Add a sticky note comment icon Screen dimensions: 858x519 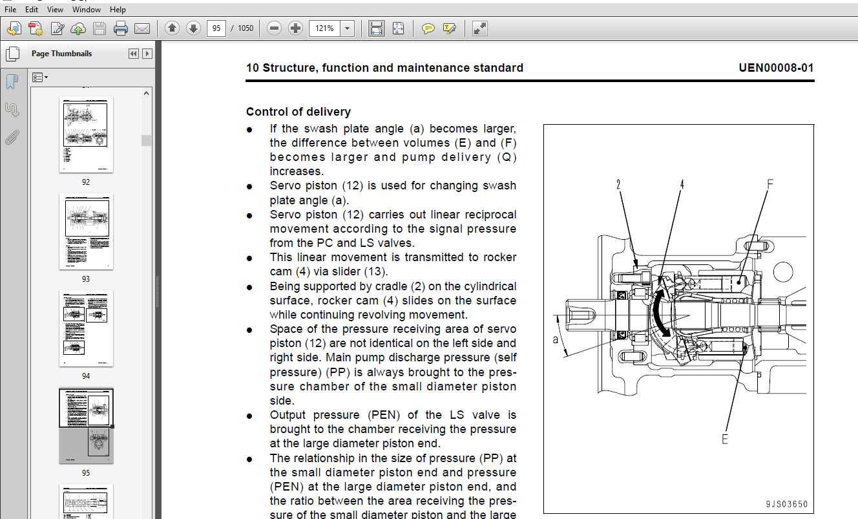click(428, 28)
